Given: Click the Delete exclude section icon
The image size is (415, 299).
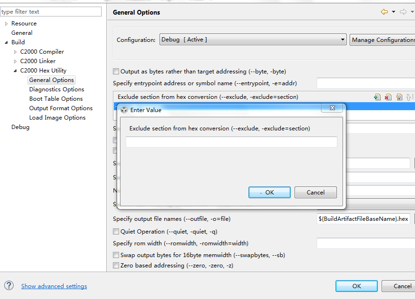Looking at the screenshot, I should point(388,97).
